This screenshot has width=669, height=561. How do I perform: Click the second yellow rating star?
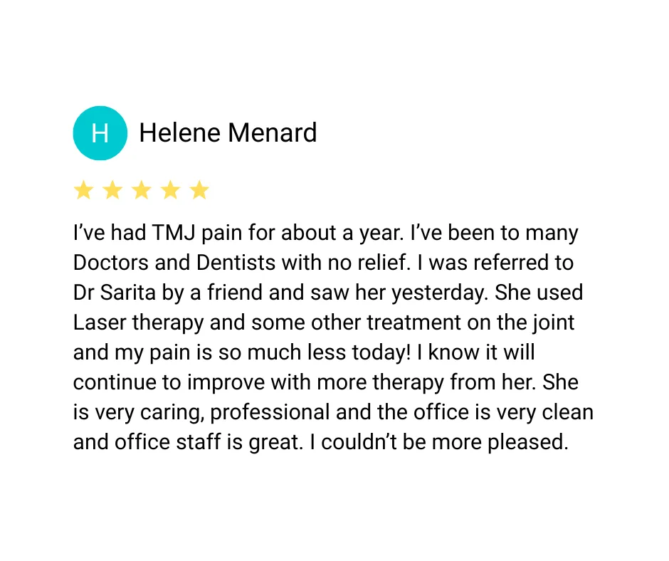point(112,190)
